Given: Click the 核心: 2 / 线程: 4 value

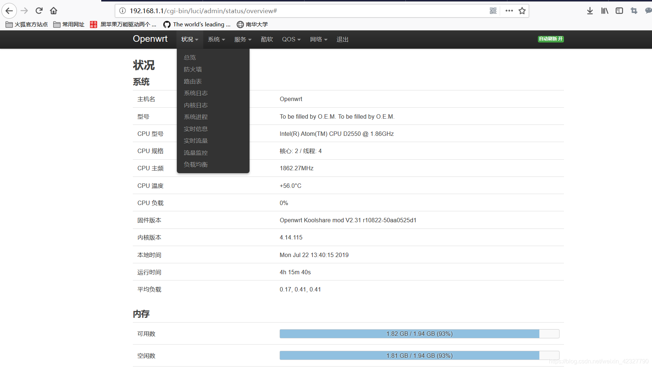Looking at the screenshot, I should [x=300, y=151].
